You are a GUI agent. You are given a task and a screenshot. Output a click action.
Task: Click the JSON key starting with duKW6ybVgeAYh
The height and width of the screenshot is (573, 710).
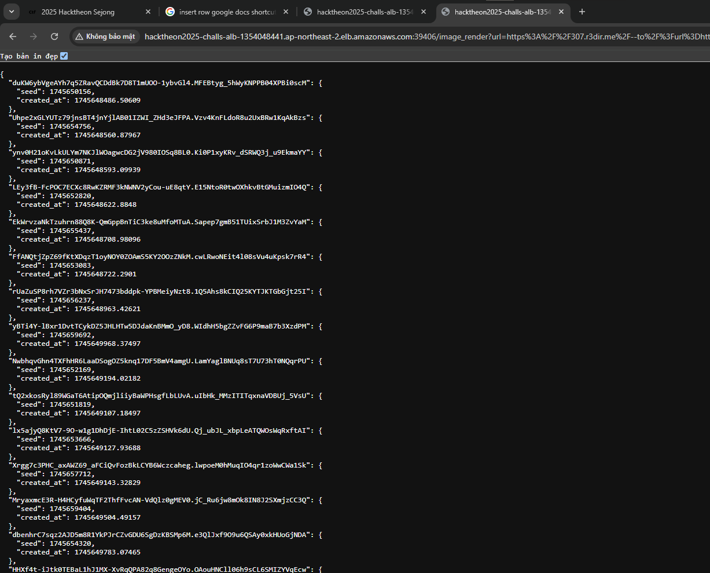click(160, 83)
